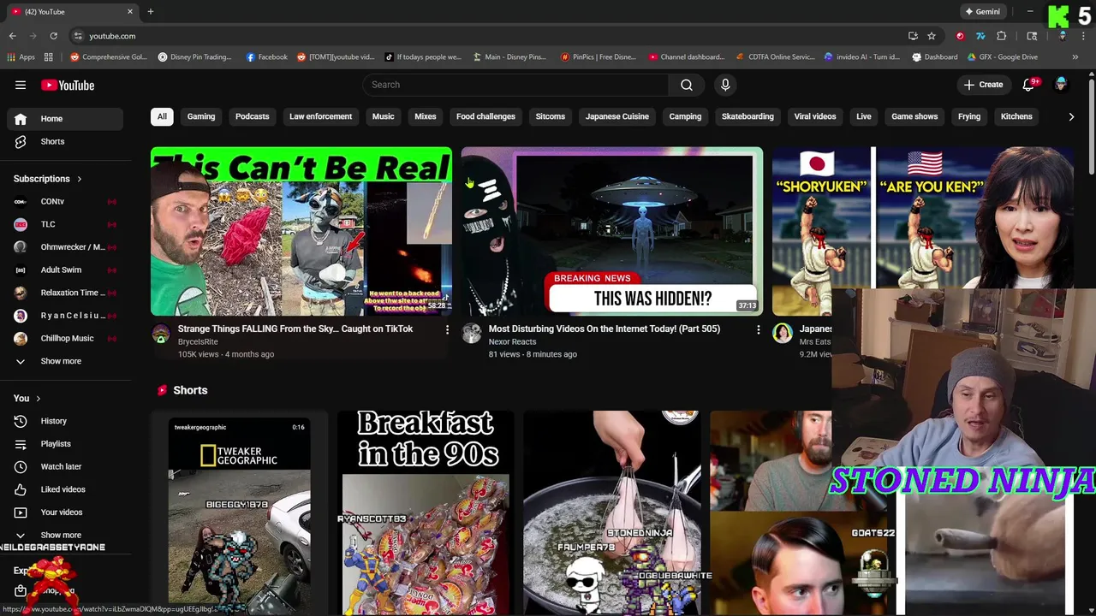Select the Game shows chip
The height and width of the screenshot is (616, 1096).
pos(914,116)
